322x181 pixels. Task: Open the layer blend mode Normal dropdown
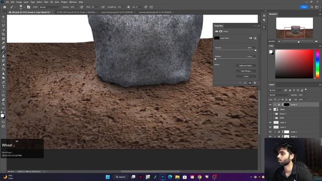(279, 95)
